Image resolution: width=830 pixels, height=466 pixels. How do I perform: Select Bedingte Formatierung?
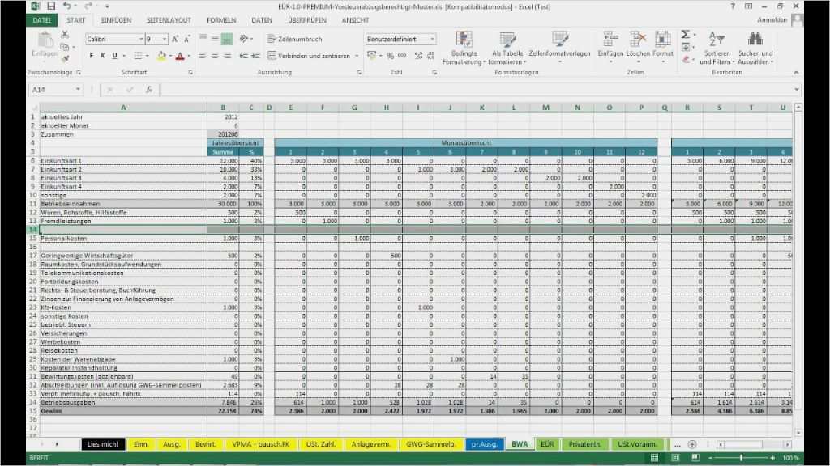point(464,44)
